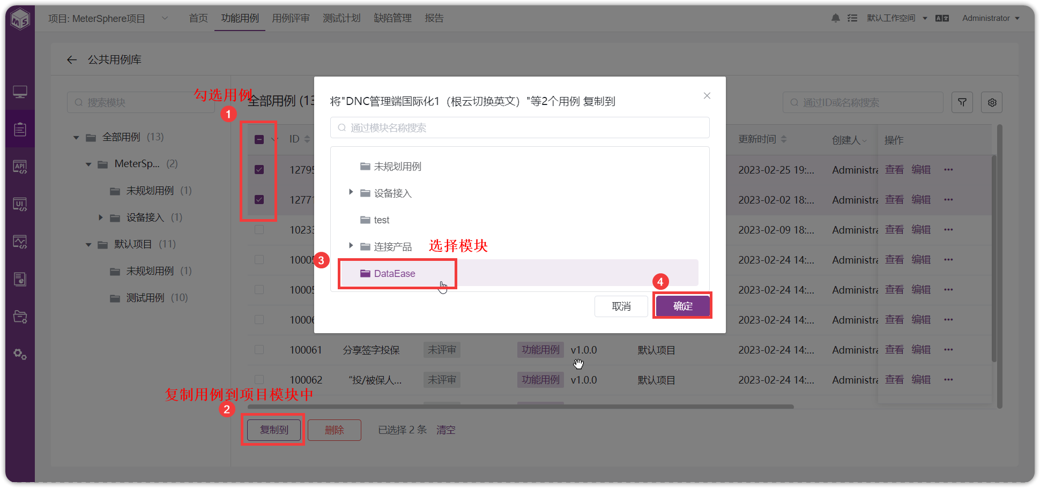Viewport: 1040px width, 488px height.
Task: Close the 复制到 dialog with the X
Action: (x=707, y=95)
